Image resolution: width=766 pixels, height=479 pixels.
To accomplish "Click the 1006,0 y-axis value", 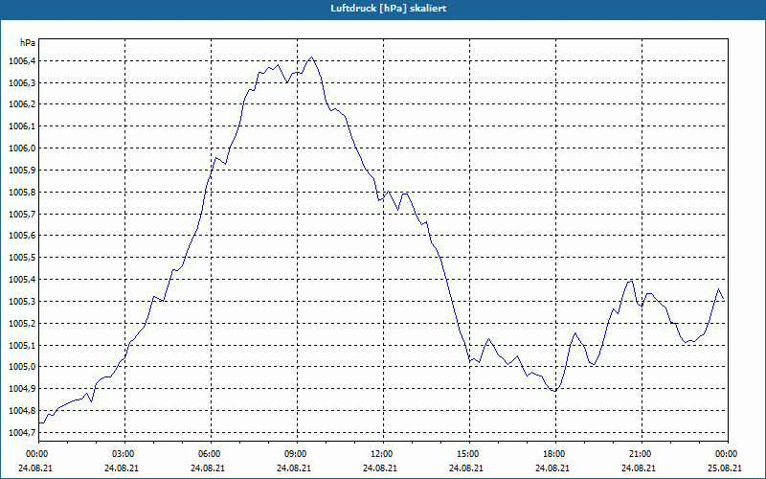I will pyautogui.click(x=22, y=148).
